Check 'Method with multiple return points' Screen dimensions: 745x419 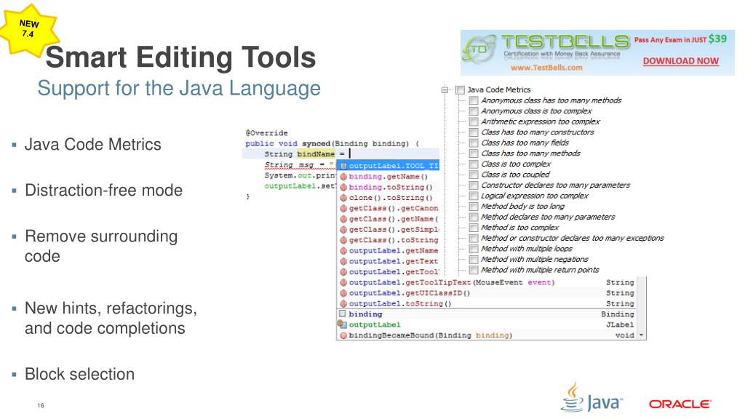pos(473,270)
